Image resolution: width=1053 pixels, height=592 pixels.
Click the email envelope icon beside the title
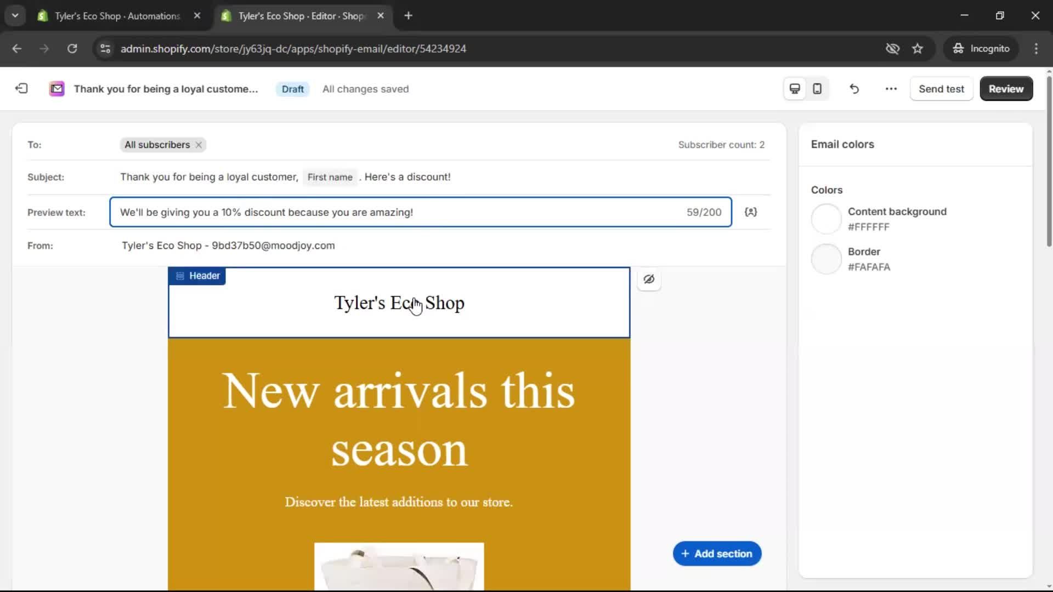(56, 88)
